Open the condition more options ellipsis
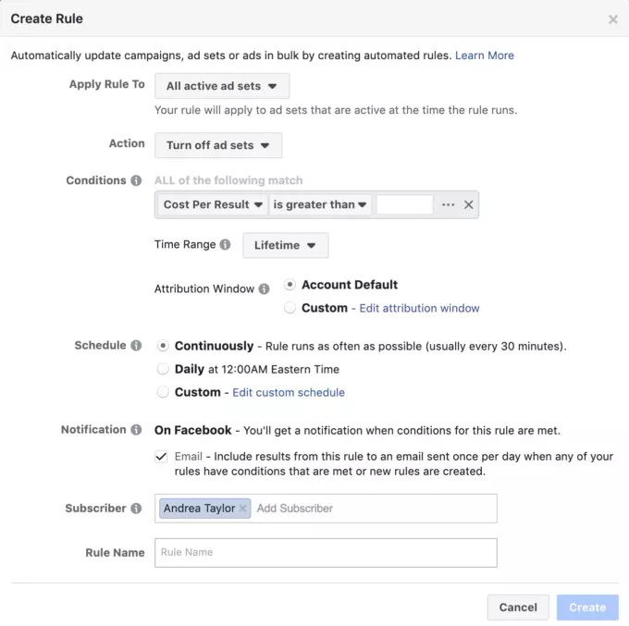 [449, 205]
